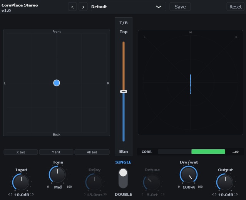
Task: Click the Detune knob
Action: pos(152,182)
